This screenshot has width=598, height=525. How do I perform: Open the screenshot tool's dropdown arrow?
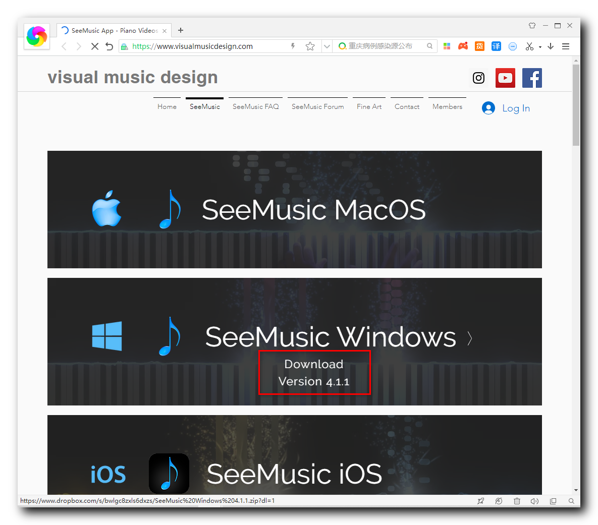tap(539, 46)
